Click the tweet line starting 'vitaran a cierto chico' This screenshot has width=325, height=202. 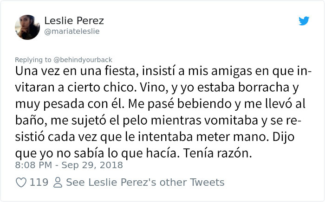[x=157, y=88]
